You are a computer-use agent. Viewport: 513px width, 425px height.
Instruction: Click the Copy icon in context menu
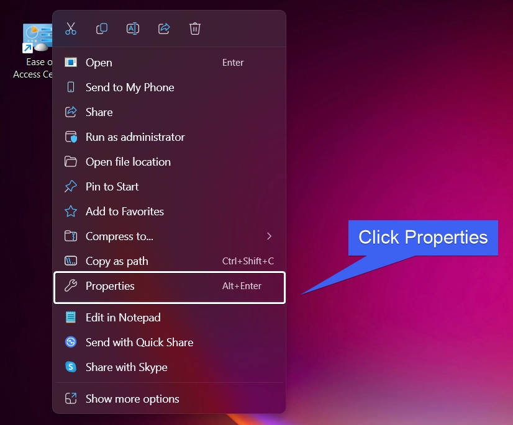pyautogui.click(x=102, y=29)
